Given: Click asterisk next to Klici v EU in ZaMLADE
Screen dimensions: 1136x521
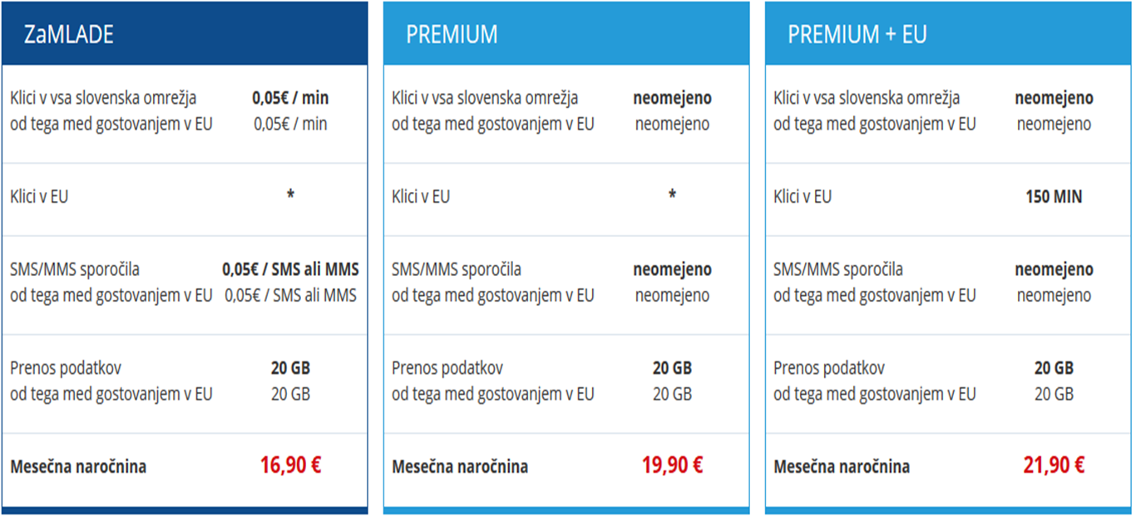Looking at the screenshot, I should click(x=290, y=195).
